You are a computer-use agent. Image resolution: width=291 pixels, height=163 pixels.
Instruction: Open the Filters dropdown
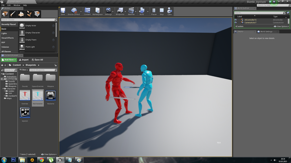click(24, 70)
